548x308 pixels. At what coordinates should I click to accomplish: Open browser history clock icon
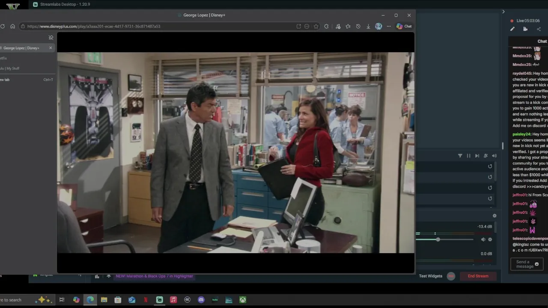coord(358,26)
